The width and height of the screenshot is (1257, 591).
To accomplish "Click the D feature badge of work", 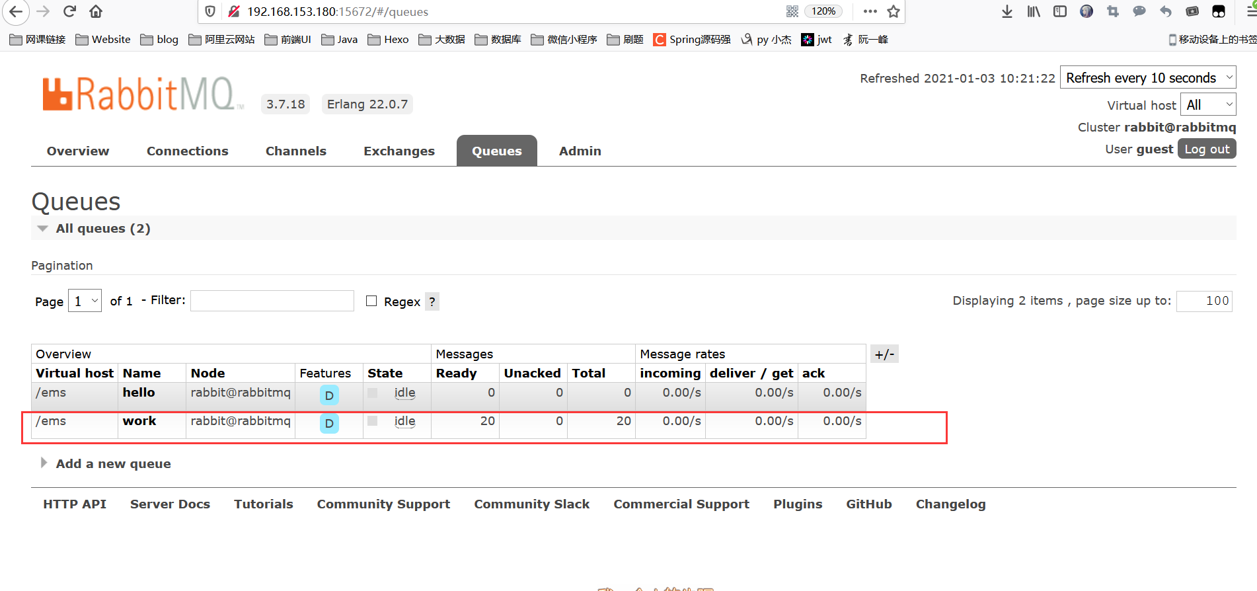I will tap(329, 423).
